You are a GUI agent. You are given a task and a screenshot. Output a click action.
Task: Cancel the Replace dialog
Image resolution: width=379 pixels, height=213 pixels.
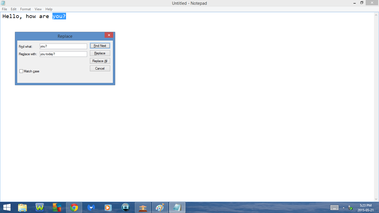(100, 68)
